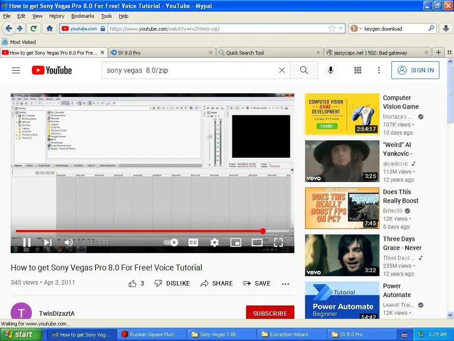Open the TwInDIzaztA channel avatar

pyautogui.click(x=21, y=312)
